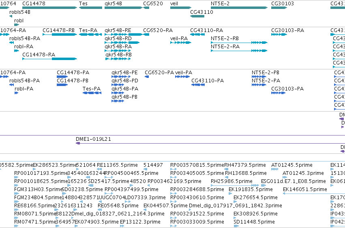Select the qkr54B-RD transcript label

118,38
